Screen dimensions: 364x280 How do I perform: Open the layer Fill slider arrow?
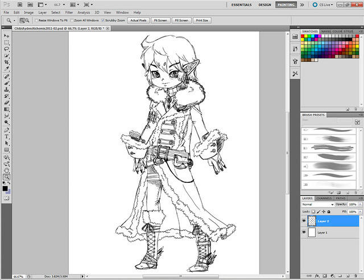(x=360, y=212)
